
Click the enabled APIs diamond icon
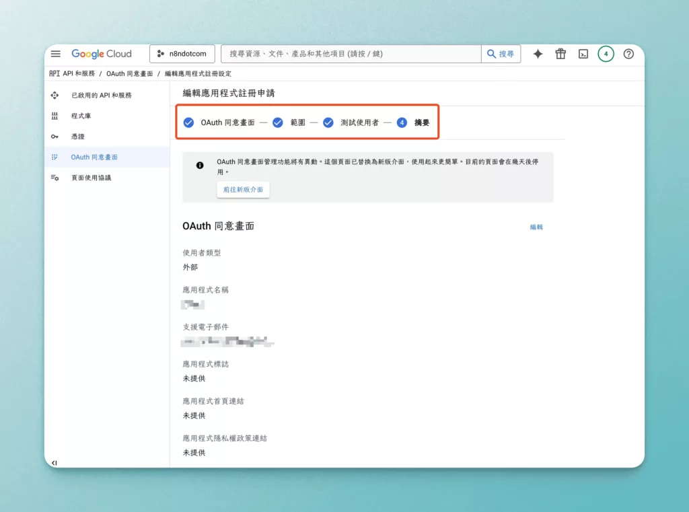pos(55,95)
